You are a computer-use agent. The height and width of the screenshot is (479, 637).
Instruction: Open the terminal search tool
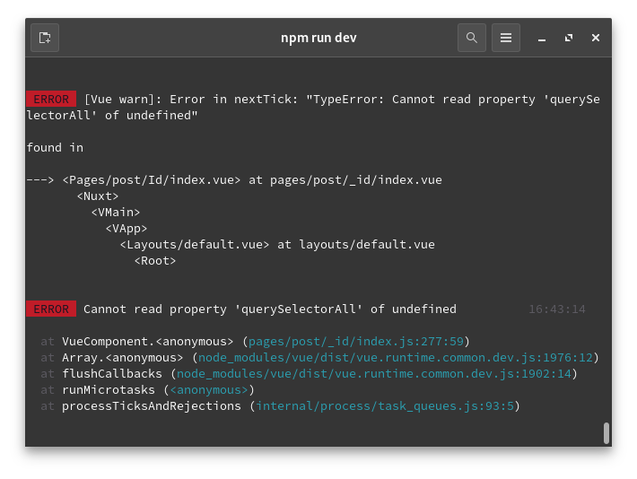(471, 38)
